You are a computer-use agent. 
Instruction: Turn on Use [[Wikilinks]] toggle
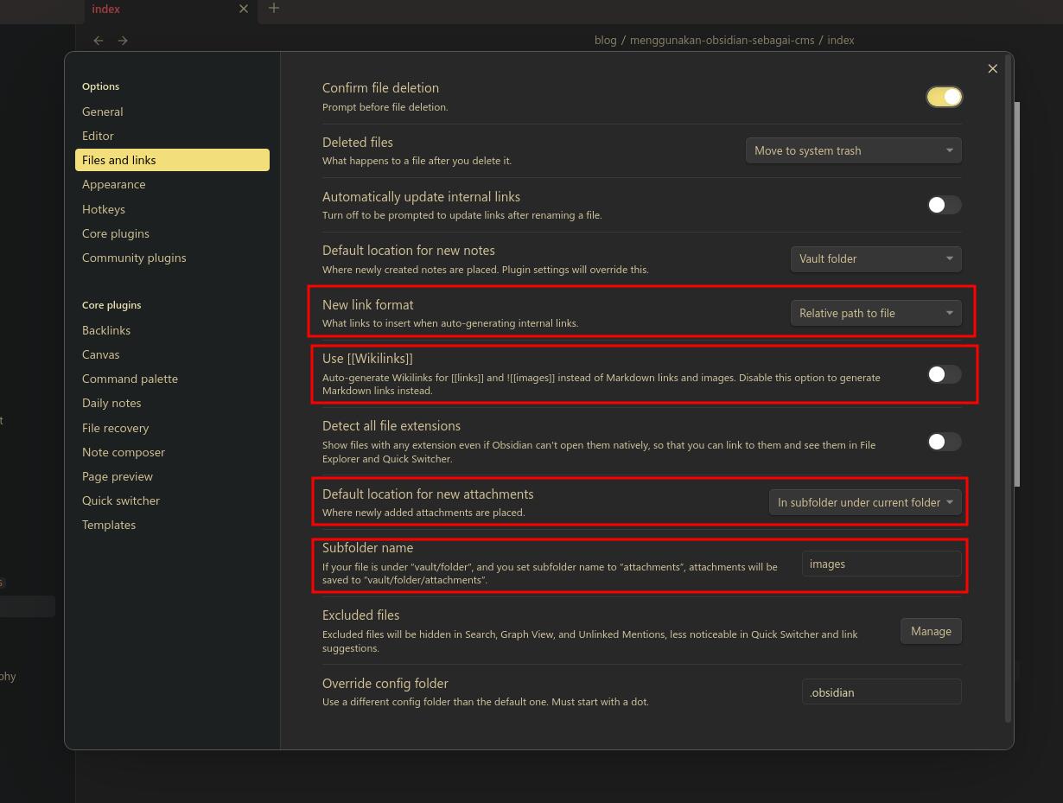pyautogui.click(x=944, y=374)
